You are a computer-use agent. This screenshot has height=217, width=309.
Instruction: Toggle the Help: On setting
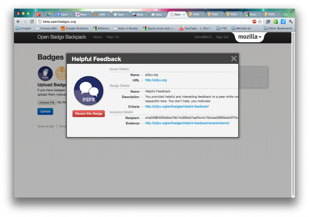[113, 37]
